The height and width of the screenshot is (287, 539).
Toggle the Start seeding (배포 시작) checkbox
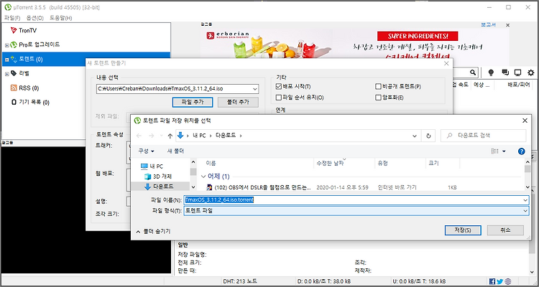279,87
